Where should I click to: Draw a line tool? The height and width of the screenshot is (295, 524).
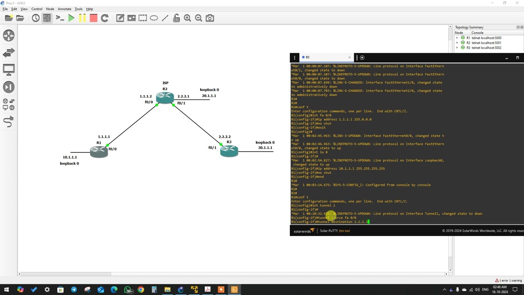pyautogui.click(x=165, y=18)
